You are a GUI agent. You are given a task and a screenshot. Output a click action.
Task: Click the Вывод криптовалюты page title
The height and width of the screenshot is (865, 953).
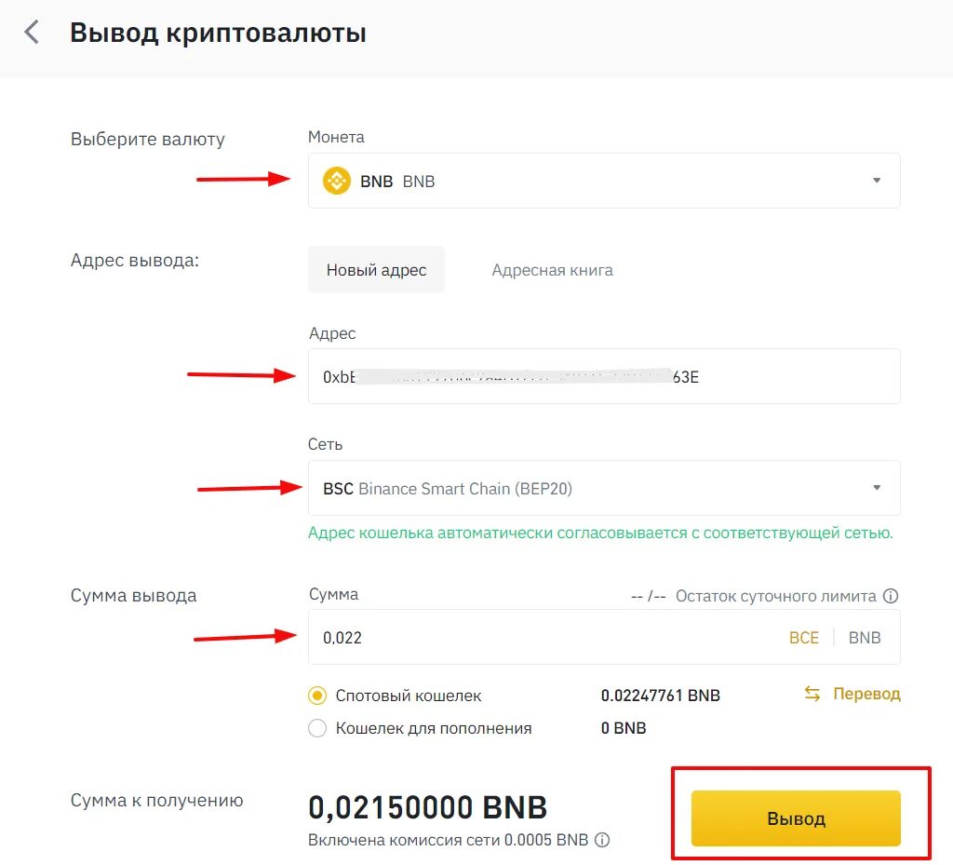click(x=218, y=34)
